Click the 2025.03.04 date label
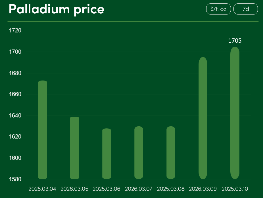Screen dimensions: 263x198 pyautogui.click(x=42, y=189)
